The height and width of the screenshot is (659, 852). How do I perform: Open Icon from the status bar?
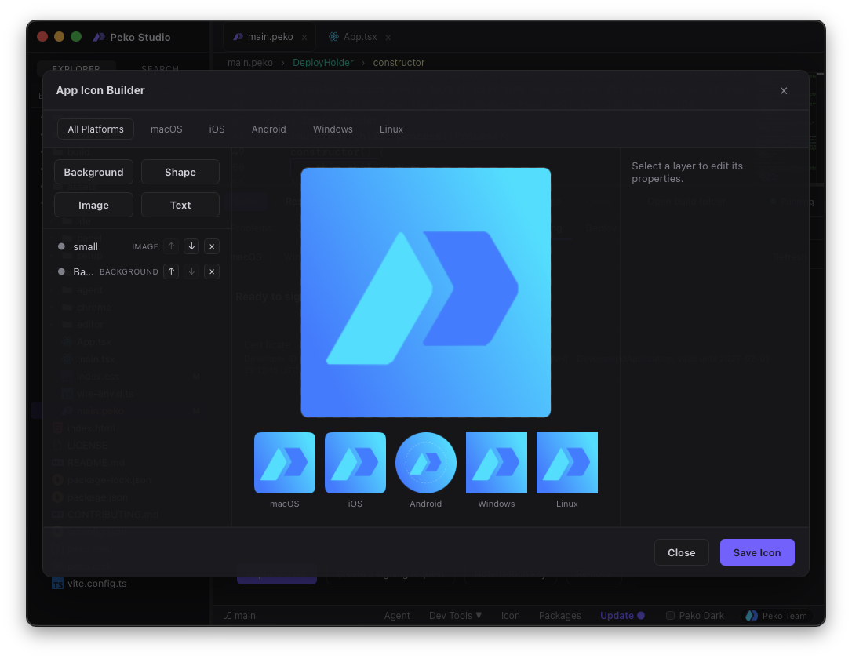[510, 616]
